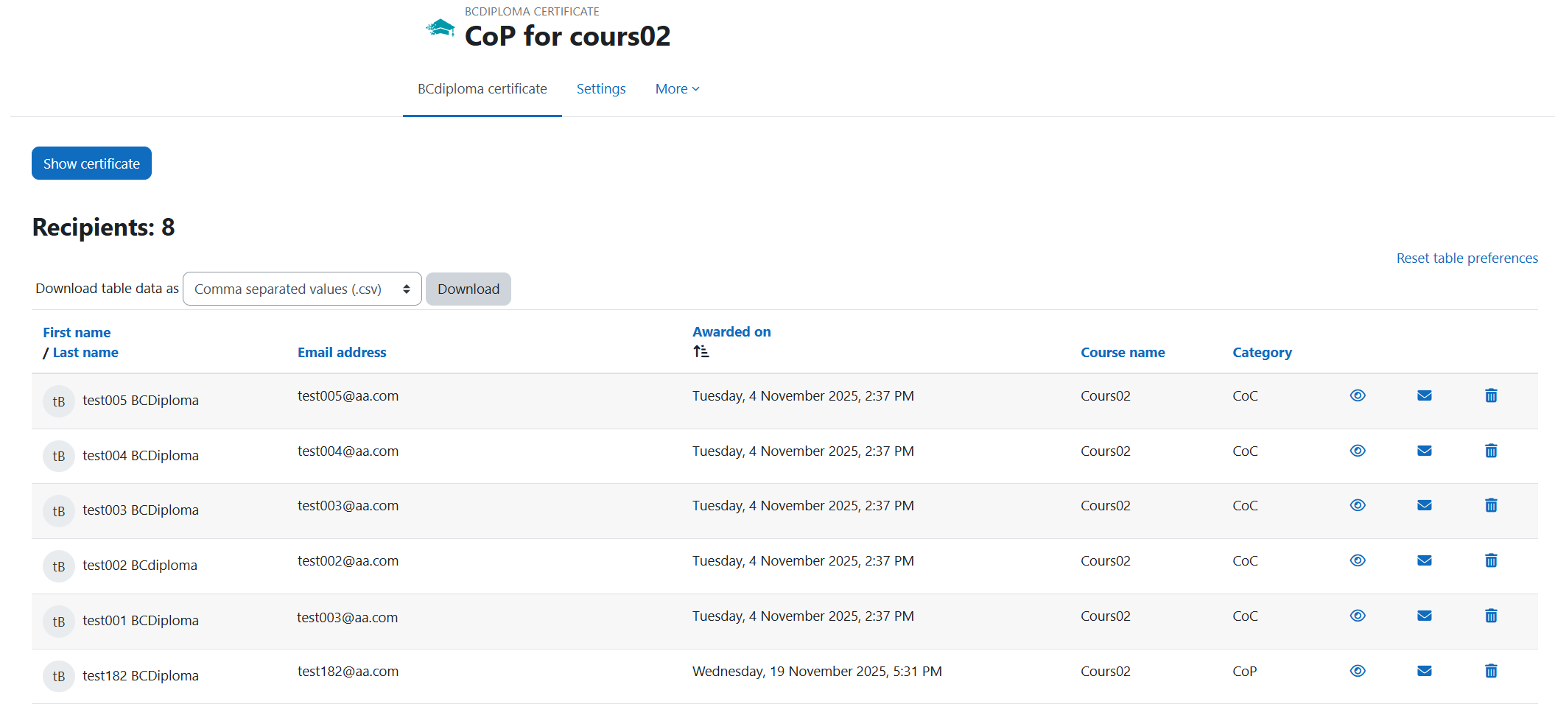1555x704 pixels.
Task: Click test002 user avatar initials
Action: click(x=59, y=566)
